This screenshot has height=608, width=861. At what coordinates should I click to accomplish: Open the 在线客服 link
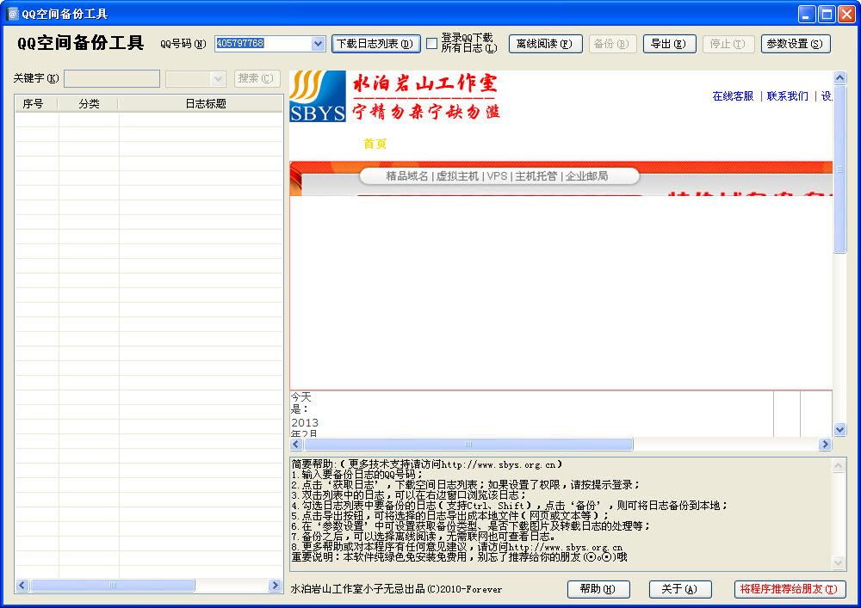[x=733, y=96]
